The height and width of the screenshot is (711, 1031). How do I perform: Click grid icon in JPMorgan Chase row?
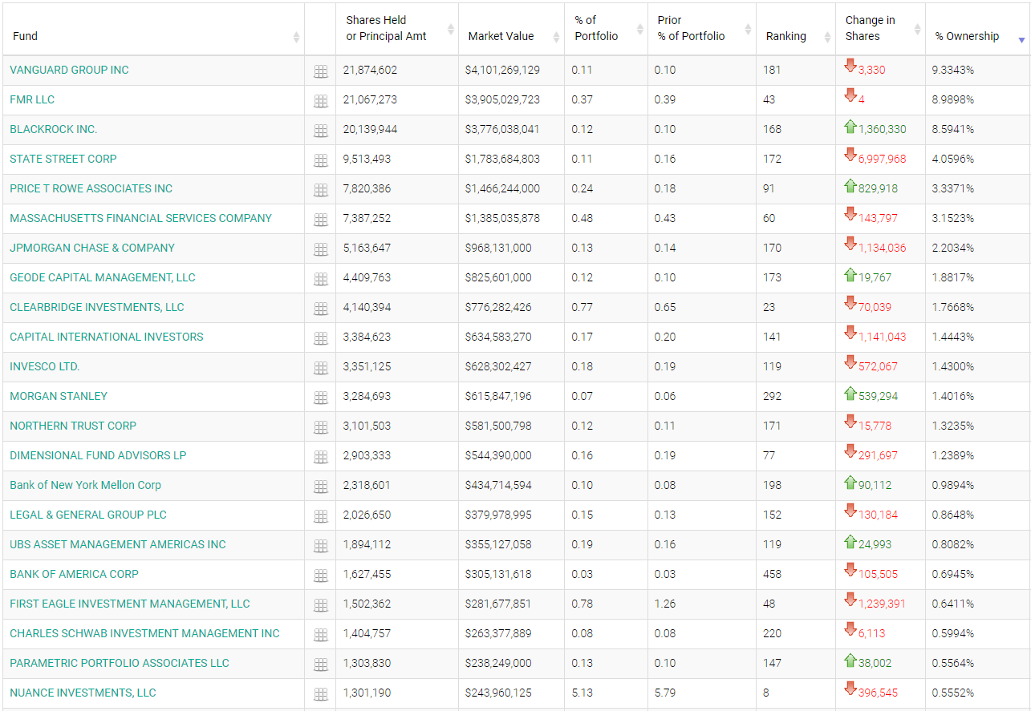(x=321, y=249)
